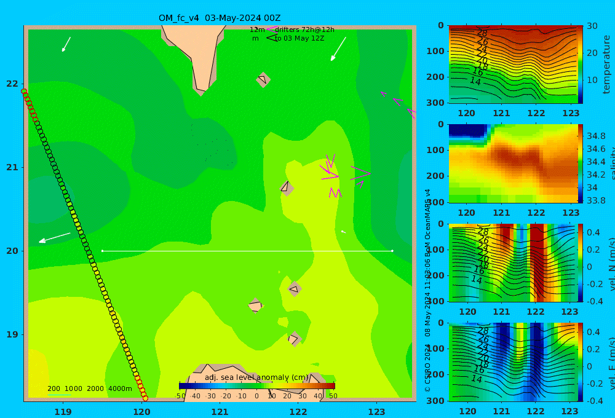Viewport: 615px width, 418px height.
Task: Click longitude label 123 below main map
Action: point(376,412)
